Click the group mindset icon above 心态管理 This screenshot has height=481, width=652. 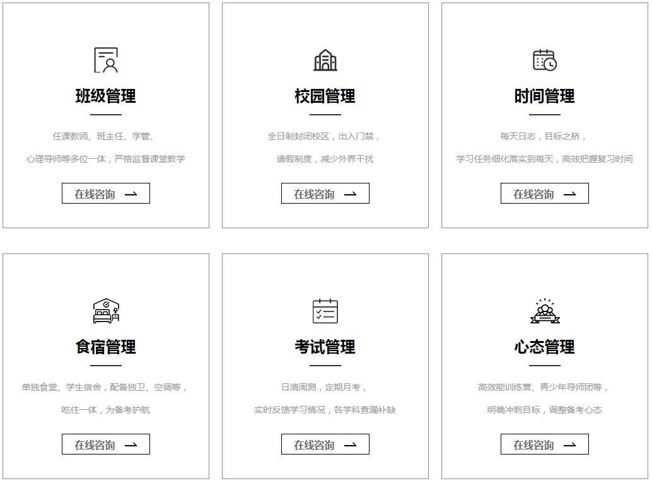[545, 311]
